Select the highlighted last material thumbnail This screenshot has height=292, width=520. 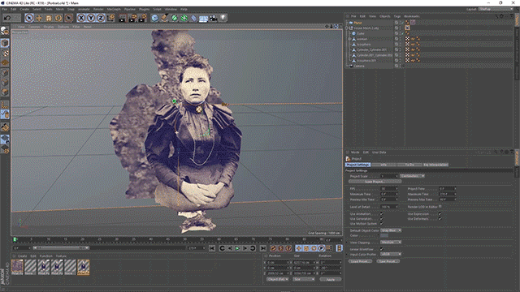(83, 267)
